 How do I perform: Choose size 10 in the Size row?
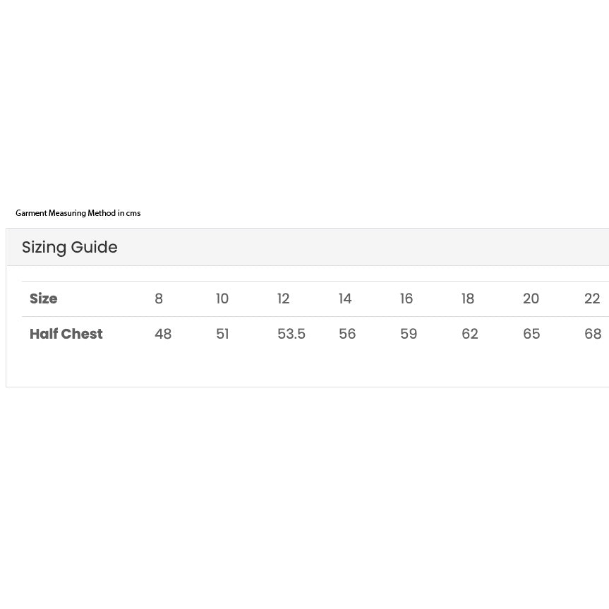click(222, 299)
